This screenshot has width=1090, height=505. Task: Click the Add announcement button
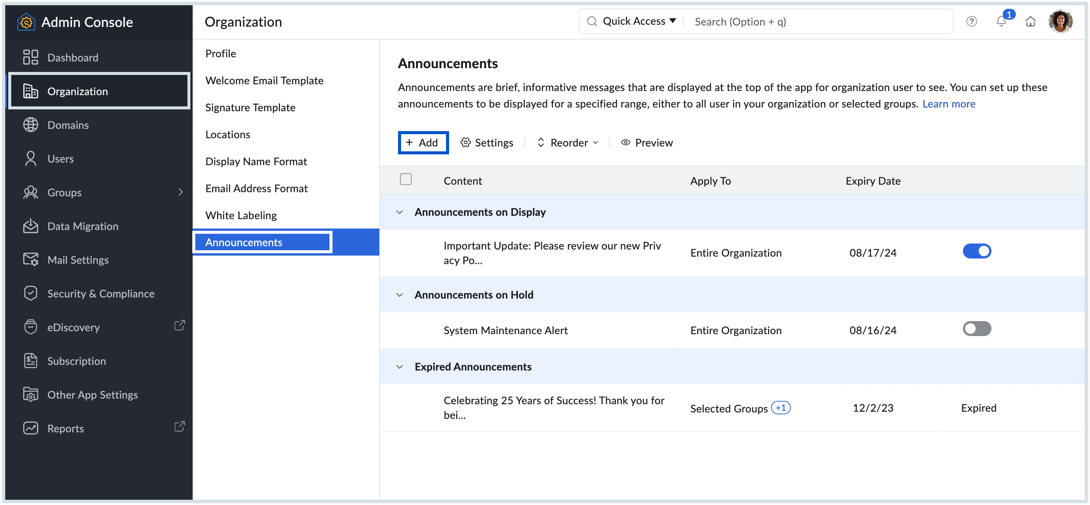(x=423, y=142)
